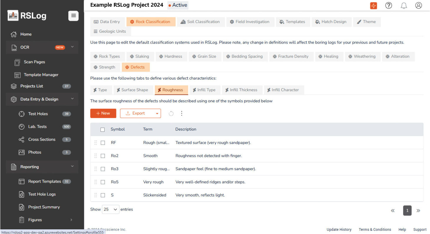This screenshot has width=430, height=234.
Task: Click the RSLog logo icon
Action: 13,16
